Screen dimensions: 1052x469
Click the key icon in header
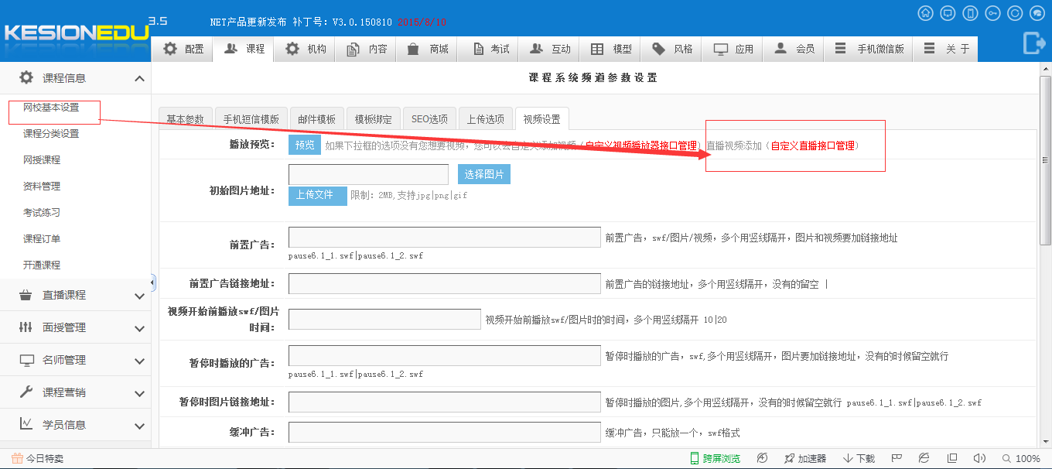(992, 13)
